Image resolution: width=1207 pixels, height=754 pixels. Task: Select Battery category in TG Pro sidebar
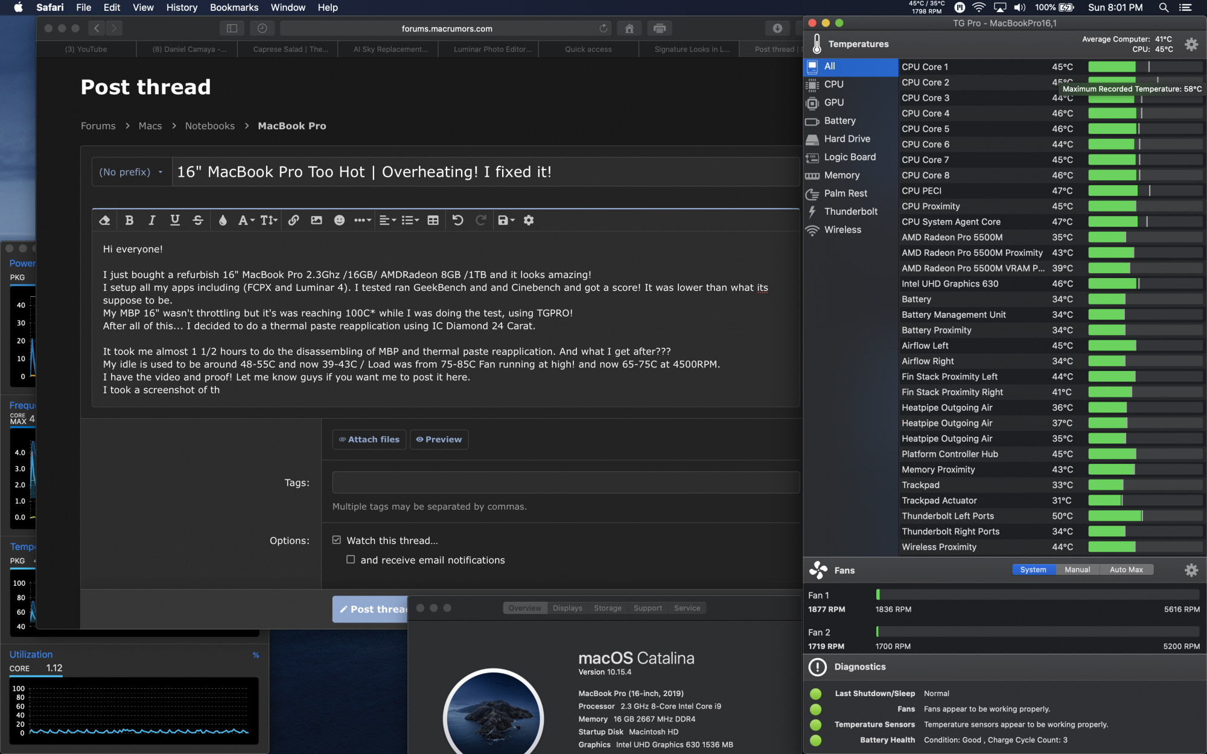coord(850,121)
